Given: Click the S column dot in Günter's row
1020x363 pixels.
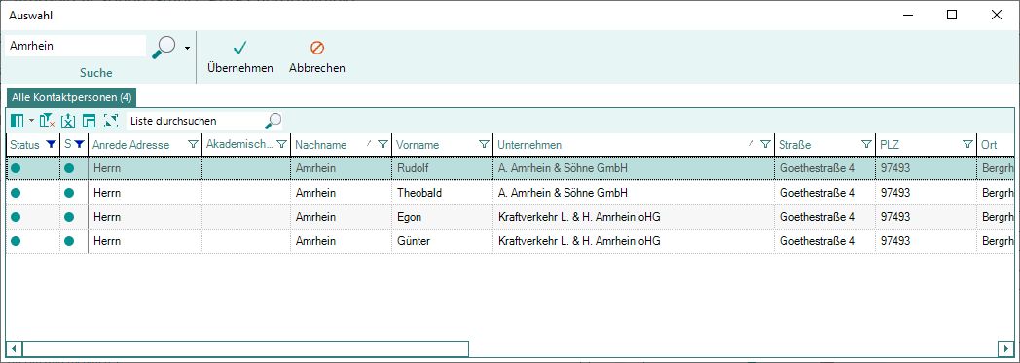Looking at the screenshot, I should [69, 241].
